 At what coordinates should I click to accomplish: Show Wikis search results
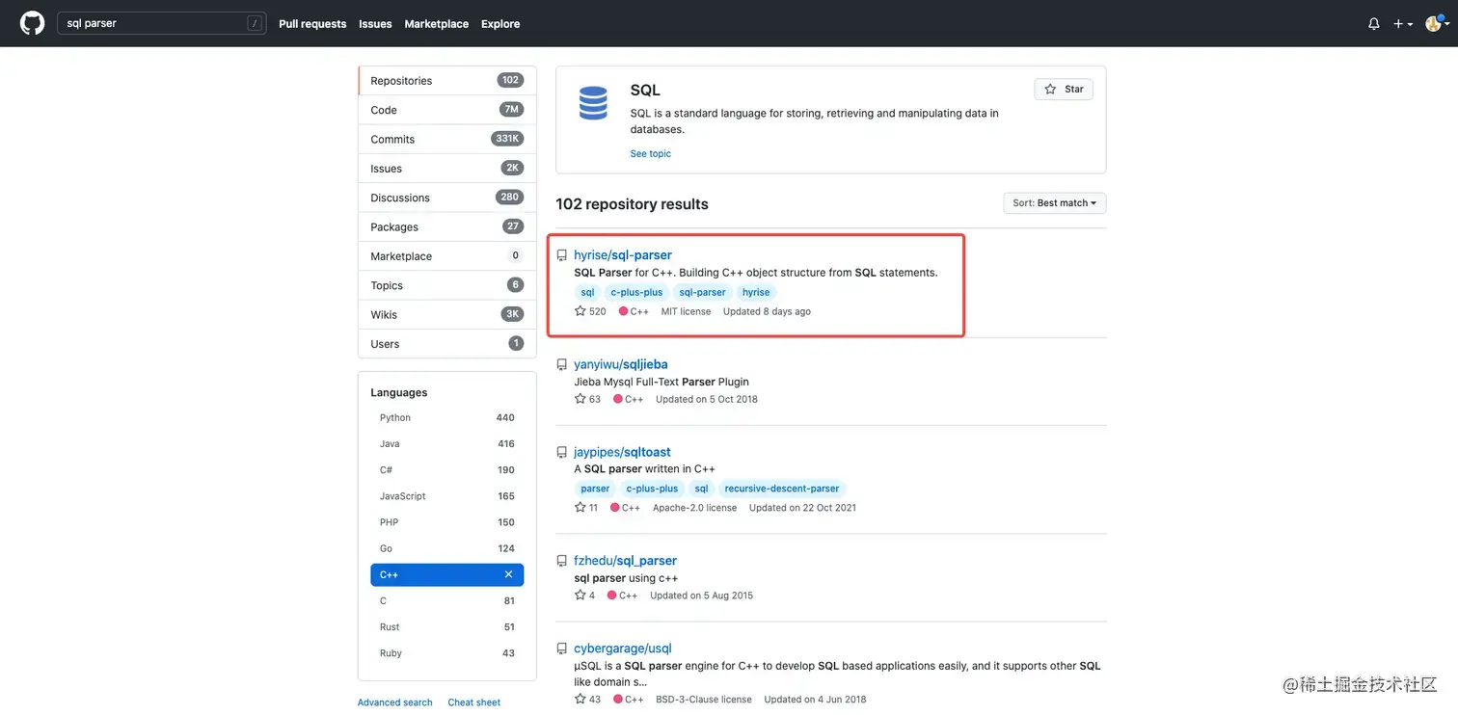click(447, 314)
